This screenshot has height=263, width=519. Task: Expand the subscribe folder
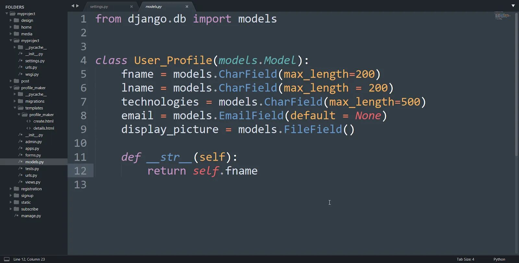click(11, 209)
